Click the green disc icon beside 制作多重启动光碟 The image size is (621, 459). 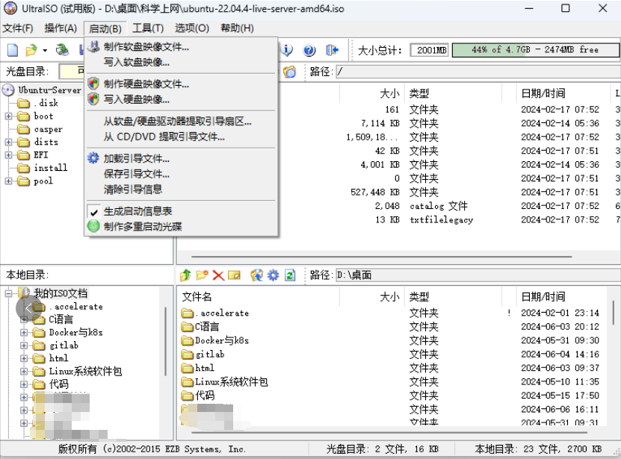(x=93, y=226)
